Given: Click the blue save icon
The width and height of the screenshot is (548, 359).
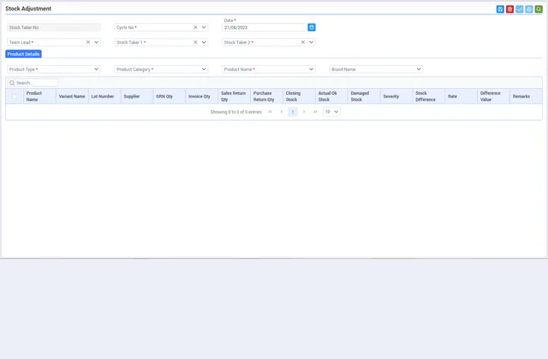Looking at the screenshot, I should tap(500, 9).
